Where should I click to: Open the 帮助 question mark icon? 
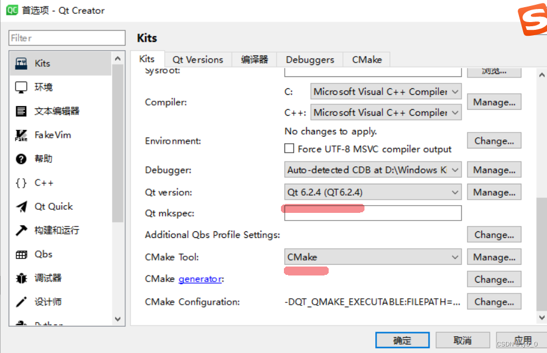click(21, 159)
